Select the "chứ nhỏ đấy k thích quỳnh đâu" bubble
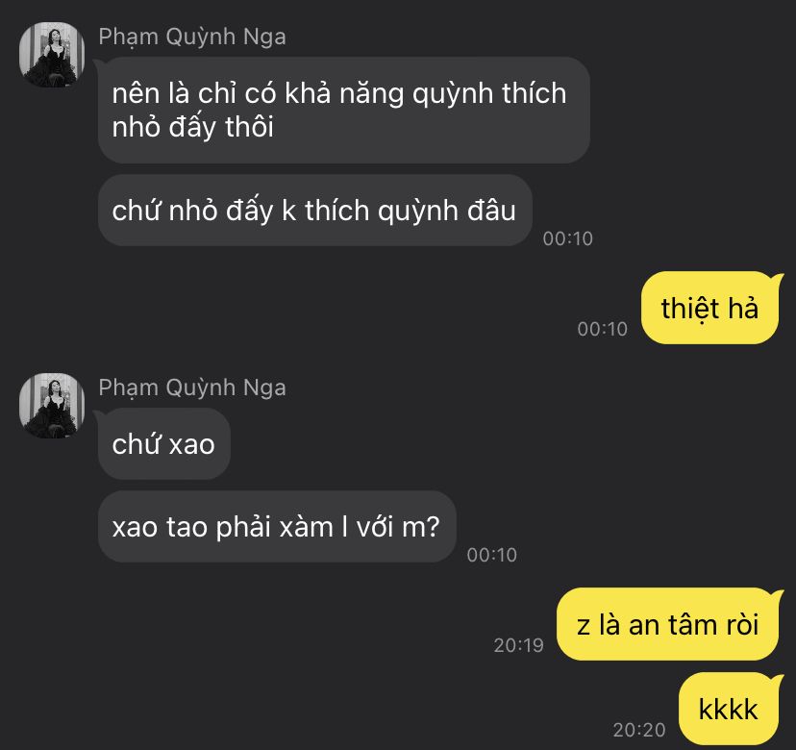796x750 pixels. 314,211
